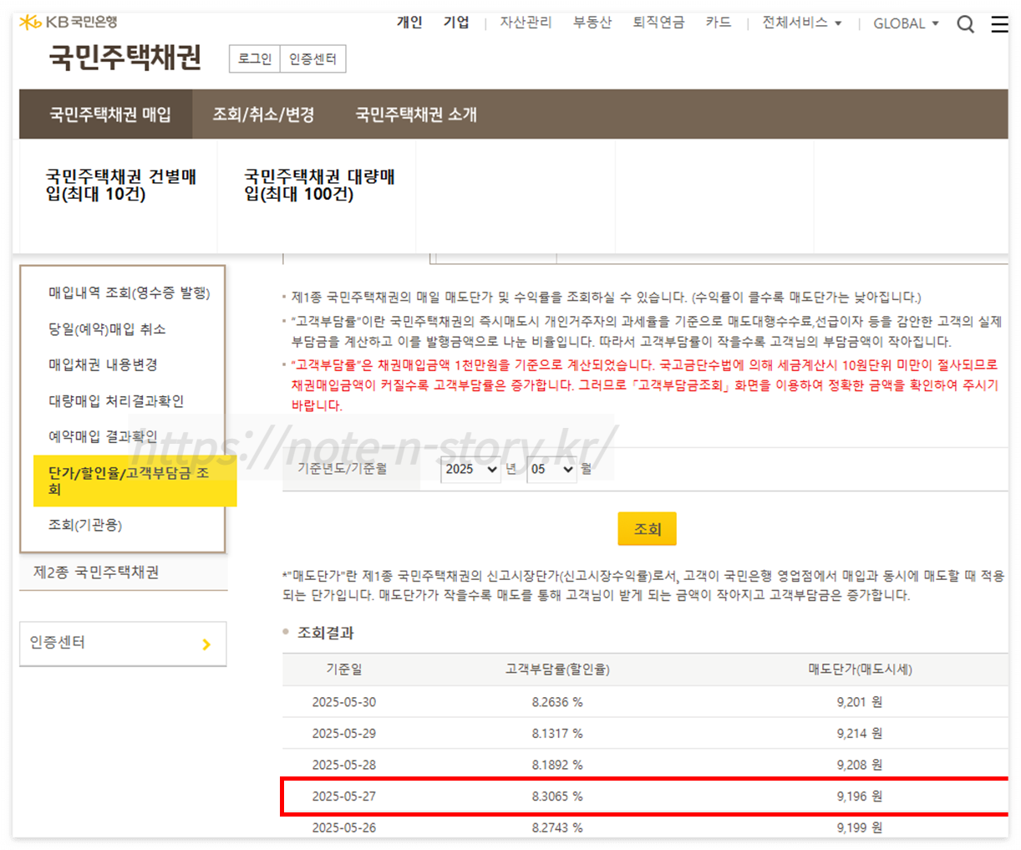
Task: Go to 부동산 menu
Action: pyautogui.click(x=592, y=23)
